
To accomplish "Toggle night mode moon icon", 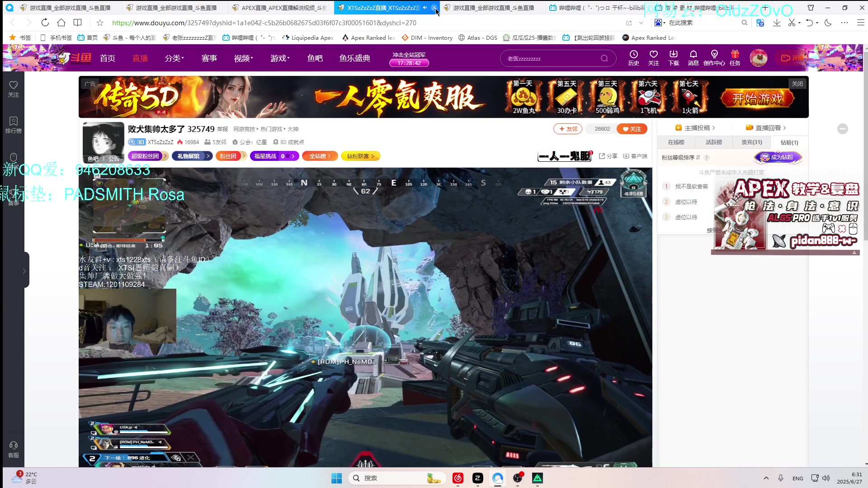I will coord(828,23).
